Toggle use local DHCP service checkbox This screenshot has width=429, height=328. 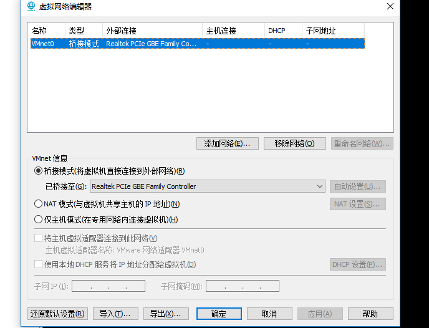(38, 264)
